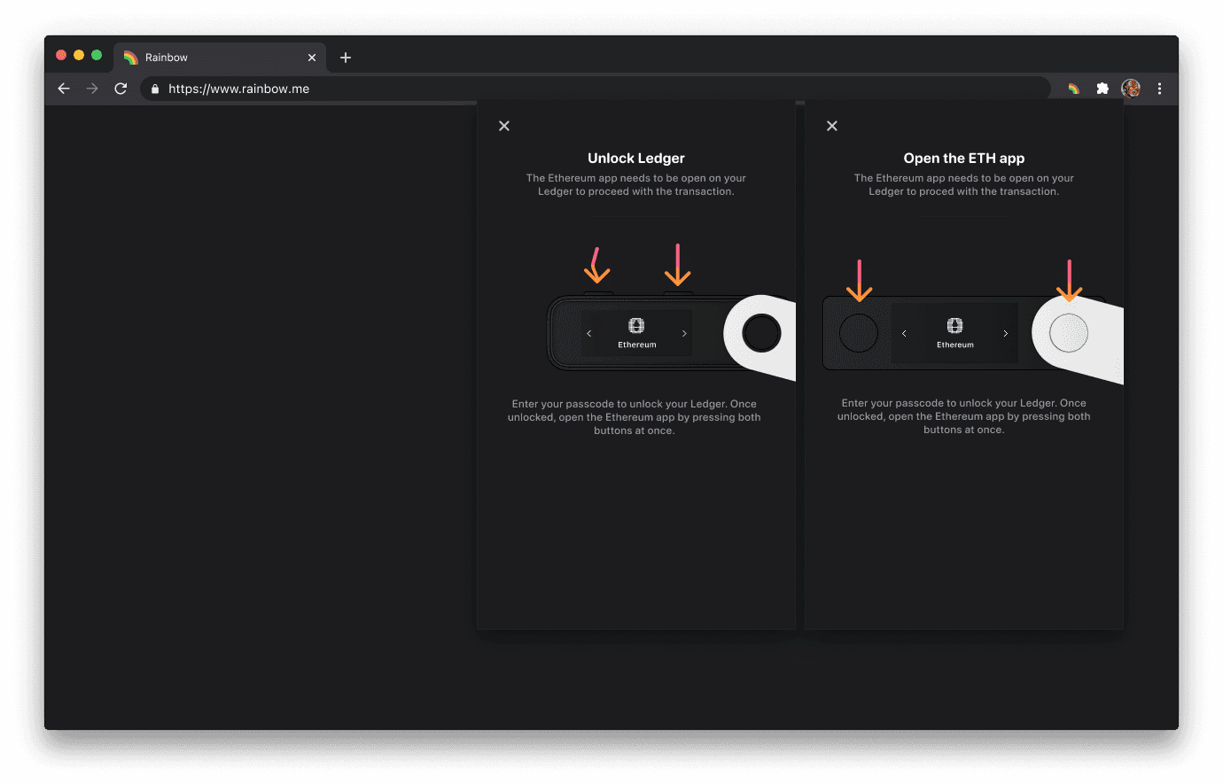Viewport: 1223px width, 783px height.
Task: Go forward with the browser arrow
Action: pos(92,89)
